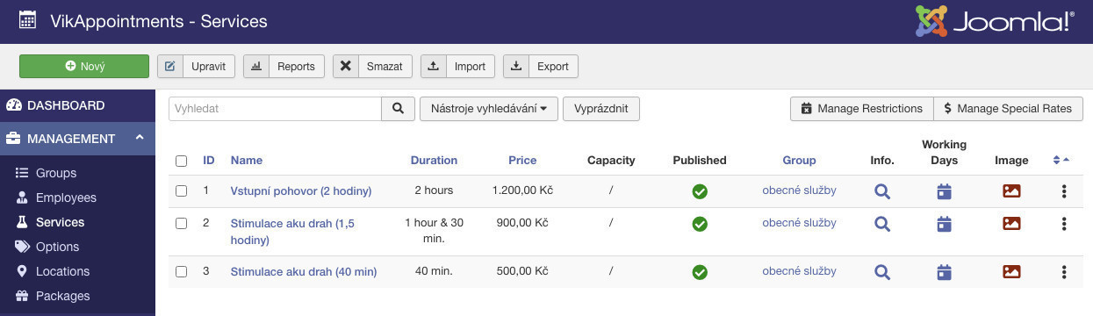
Task: Open group obecné služby in 900,00 Kč row
Action: point(799,223)
